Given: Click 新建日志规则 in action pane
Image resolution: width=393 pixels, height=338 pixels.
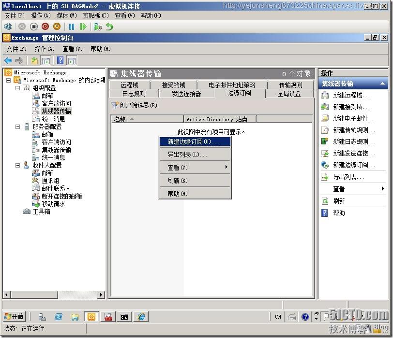Looking at the screenshot, I should 354,142.
